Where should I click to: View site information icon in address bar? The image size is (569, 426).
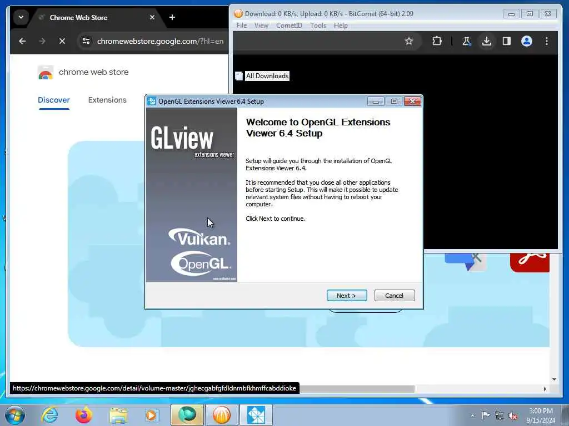pyautogui.click(x=86, y=41)
